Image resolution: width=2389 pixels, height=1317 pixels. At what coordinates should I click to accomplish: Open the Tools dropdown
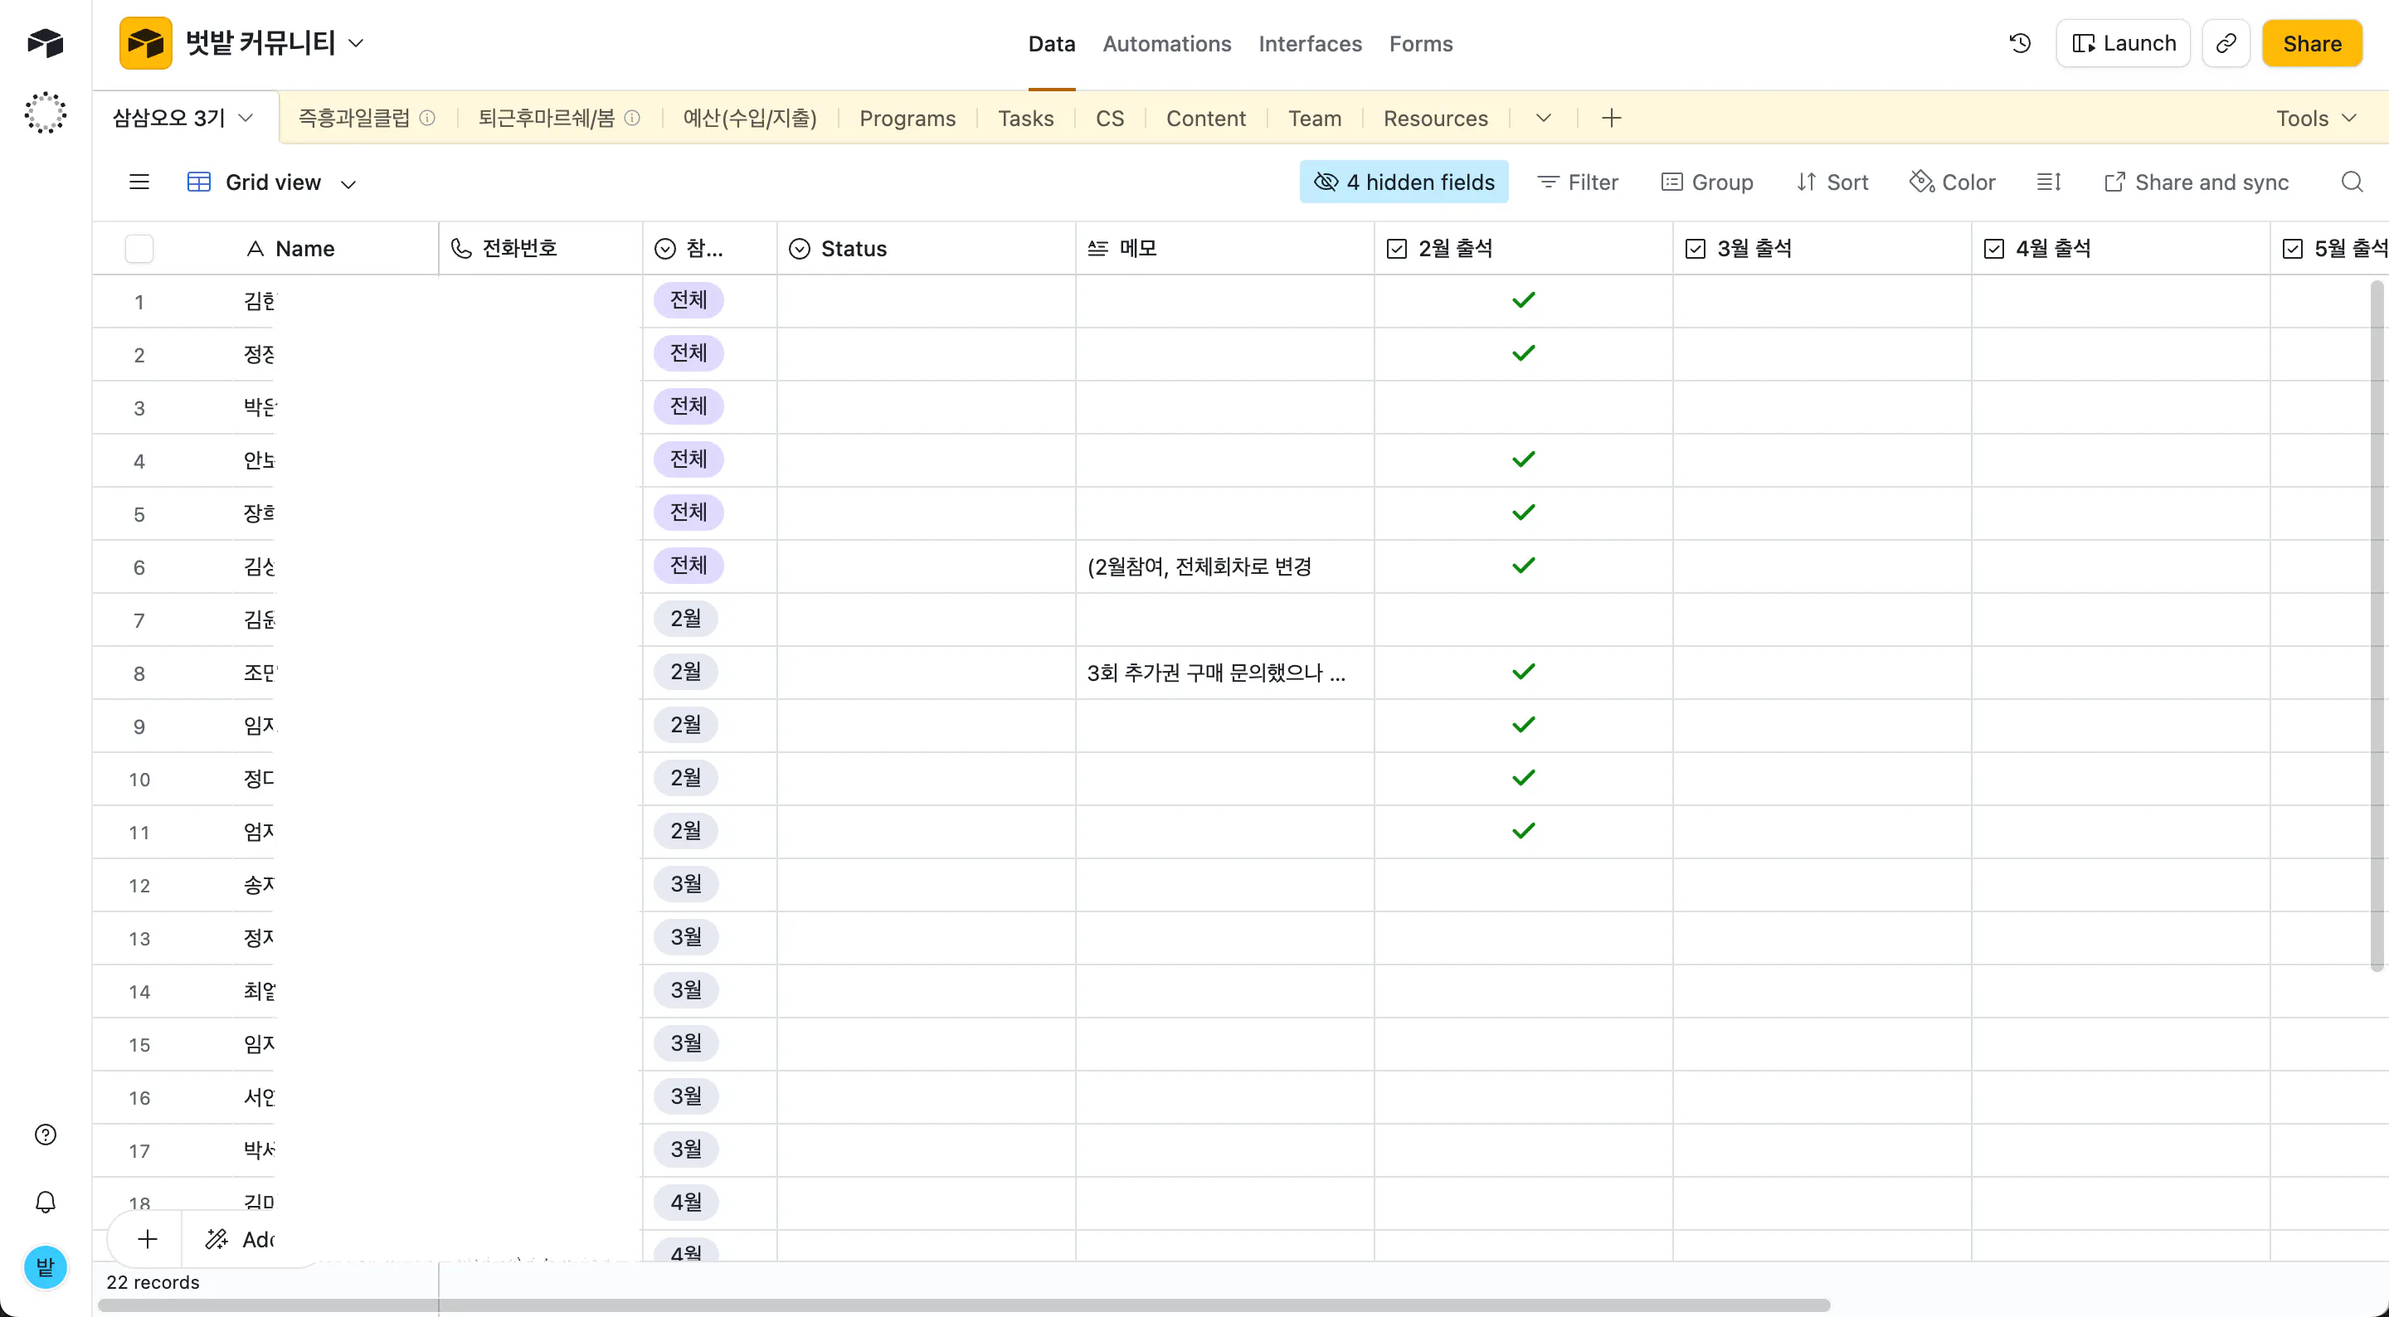pyautogui.click(x=2315, y=118)
